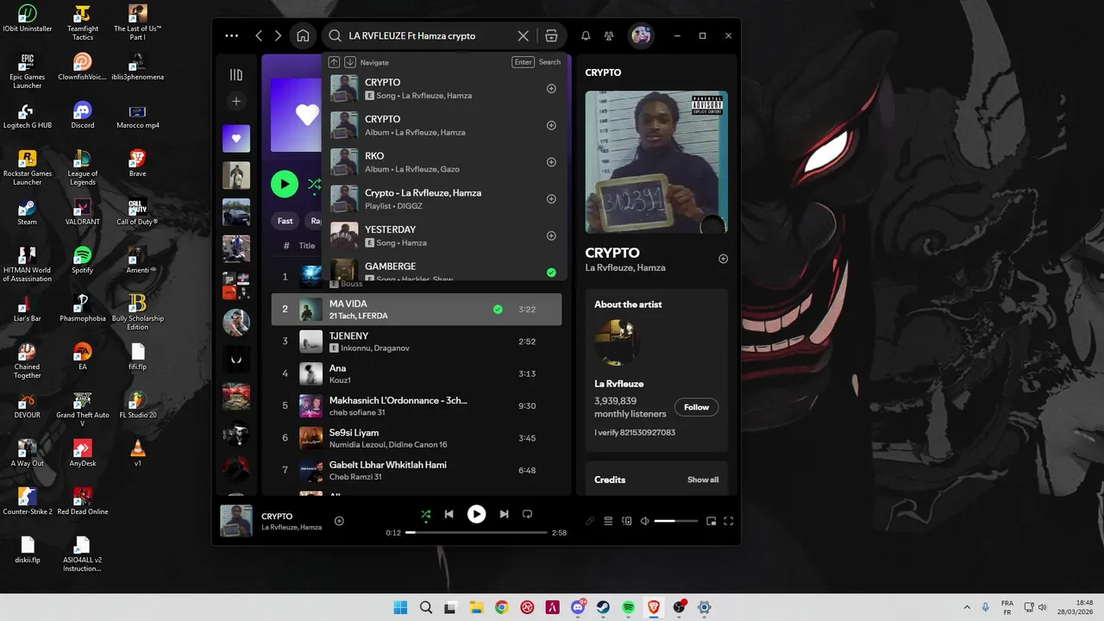Show all credits
Screen dimensions: 1104x621
point(703,480)
